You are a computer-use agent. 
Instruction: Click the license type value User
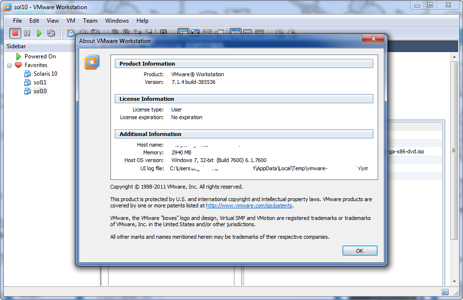pos(177,109)
